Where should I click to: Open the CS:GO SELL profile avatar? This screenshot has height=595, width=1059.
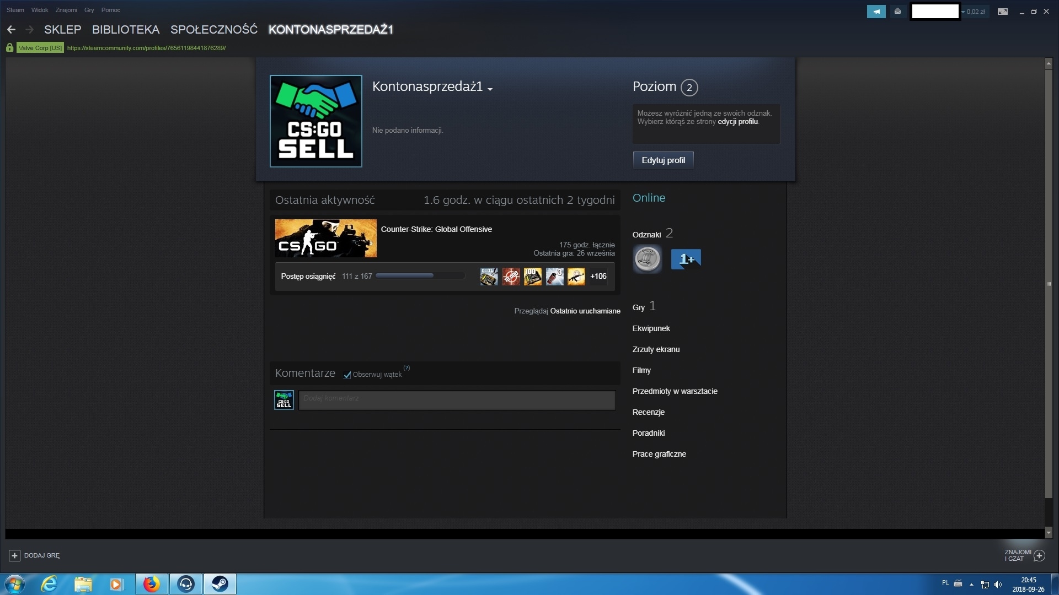(x=316, y=121)
